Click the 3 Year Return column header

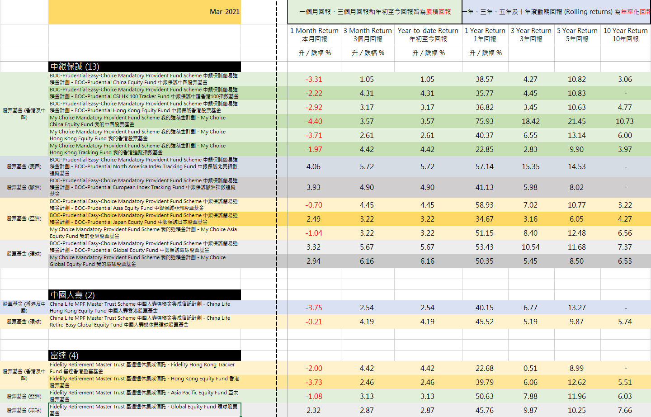tap(531, 35)
